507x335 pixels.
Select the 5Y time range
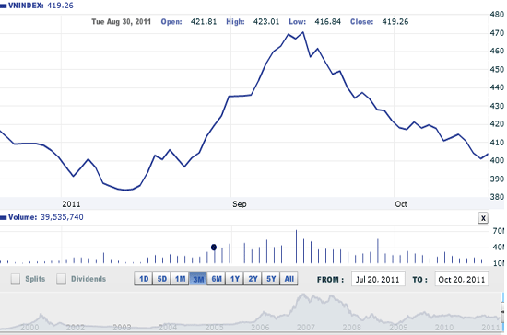pos(271,279)
